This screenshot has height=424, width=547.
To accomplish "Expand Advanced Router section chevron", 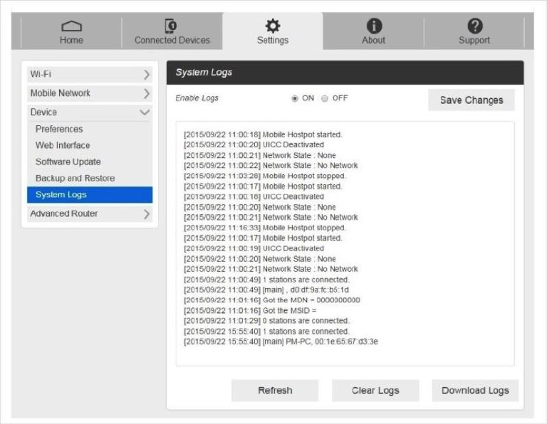I will [147, 214].
